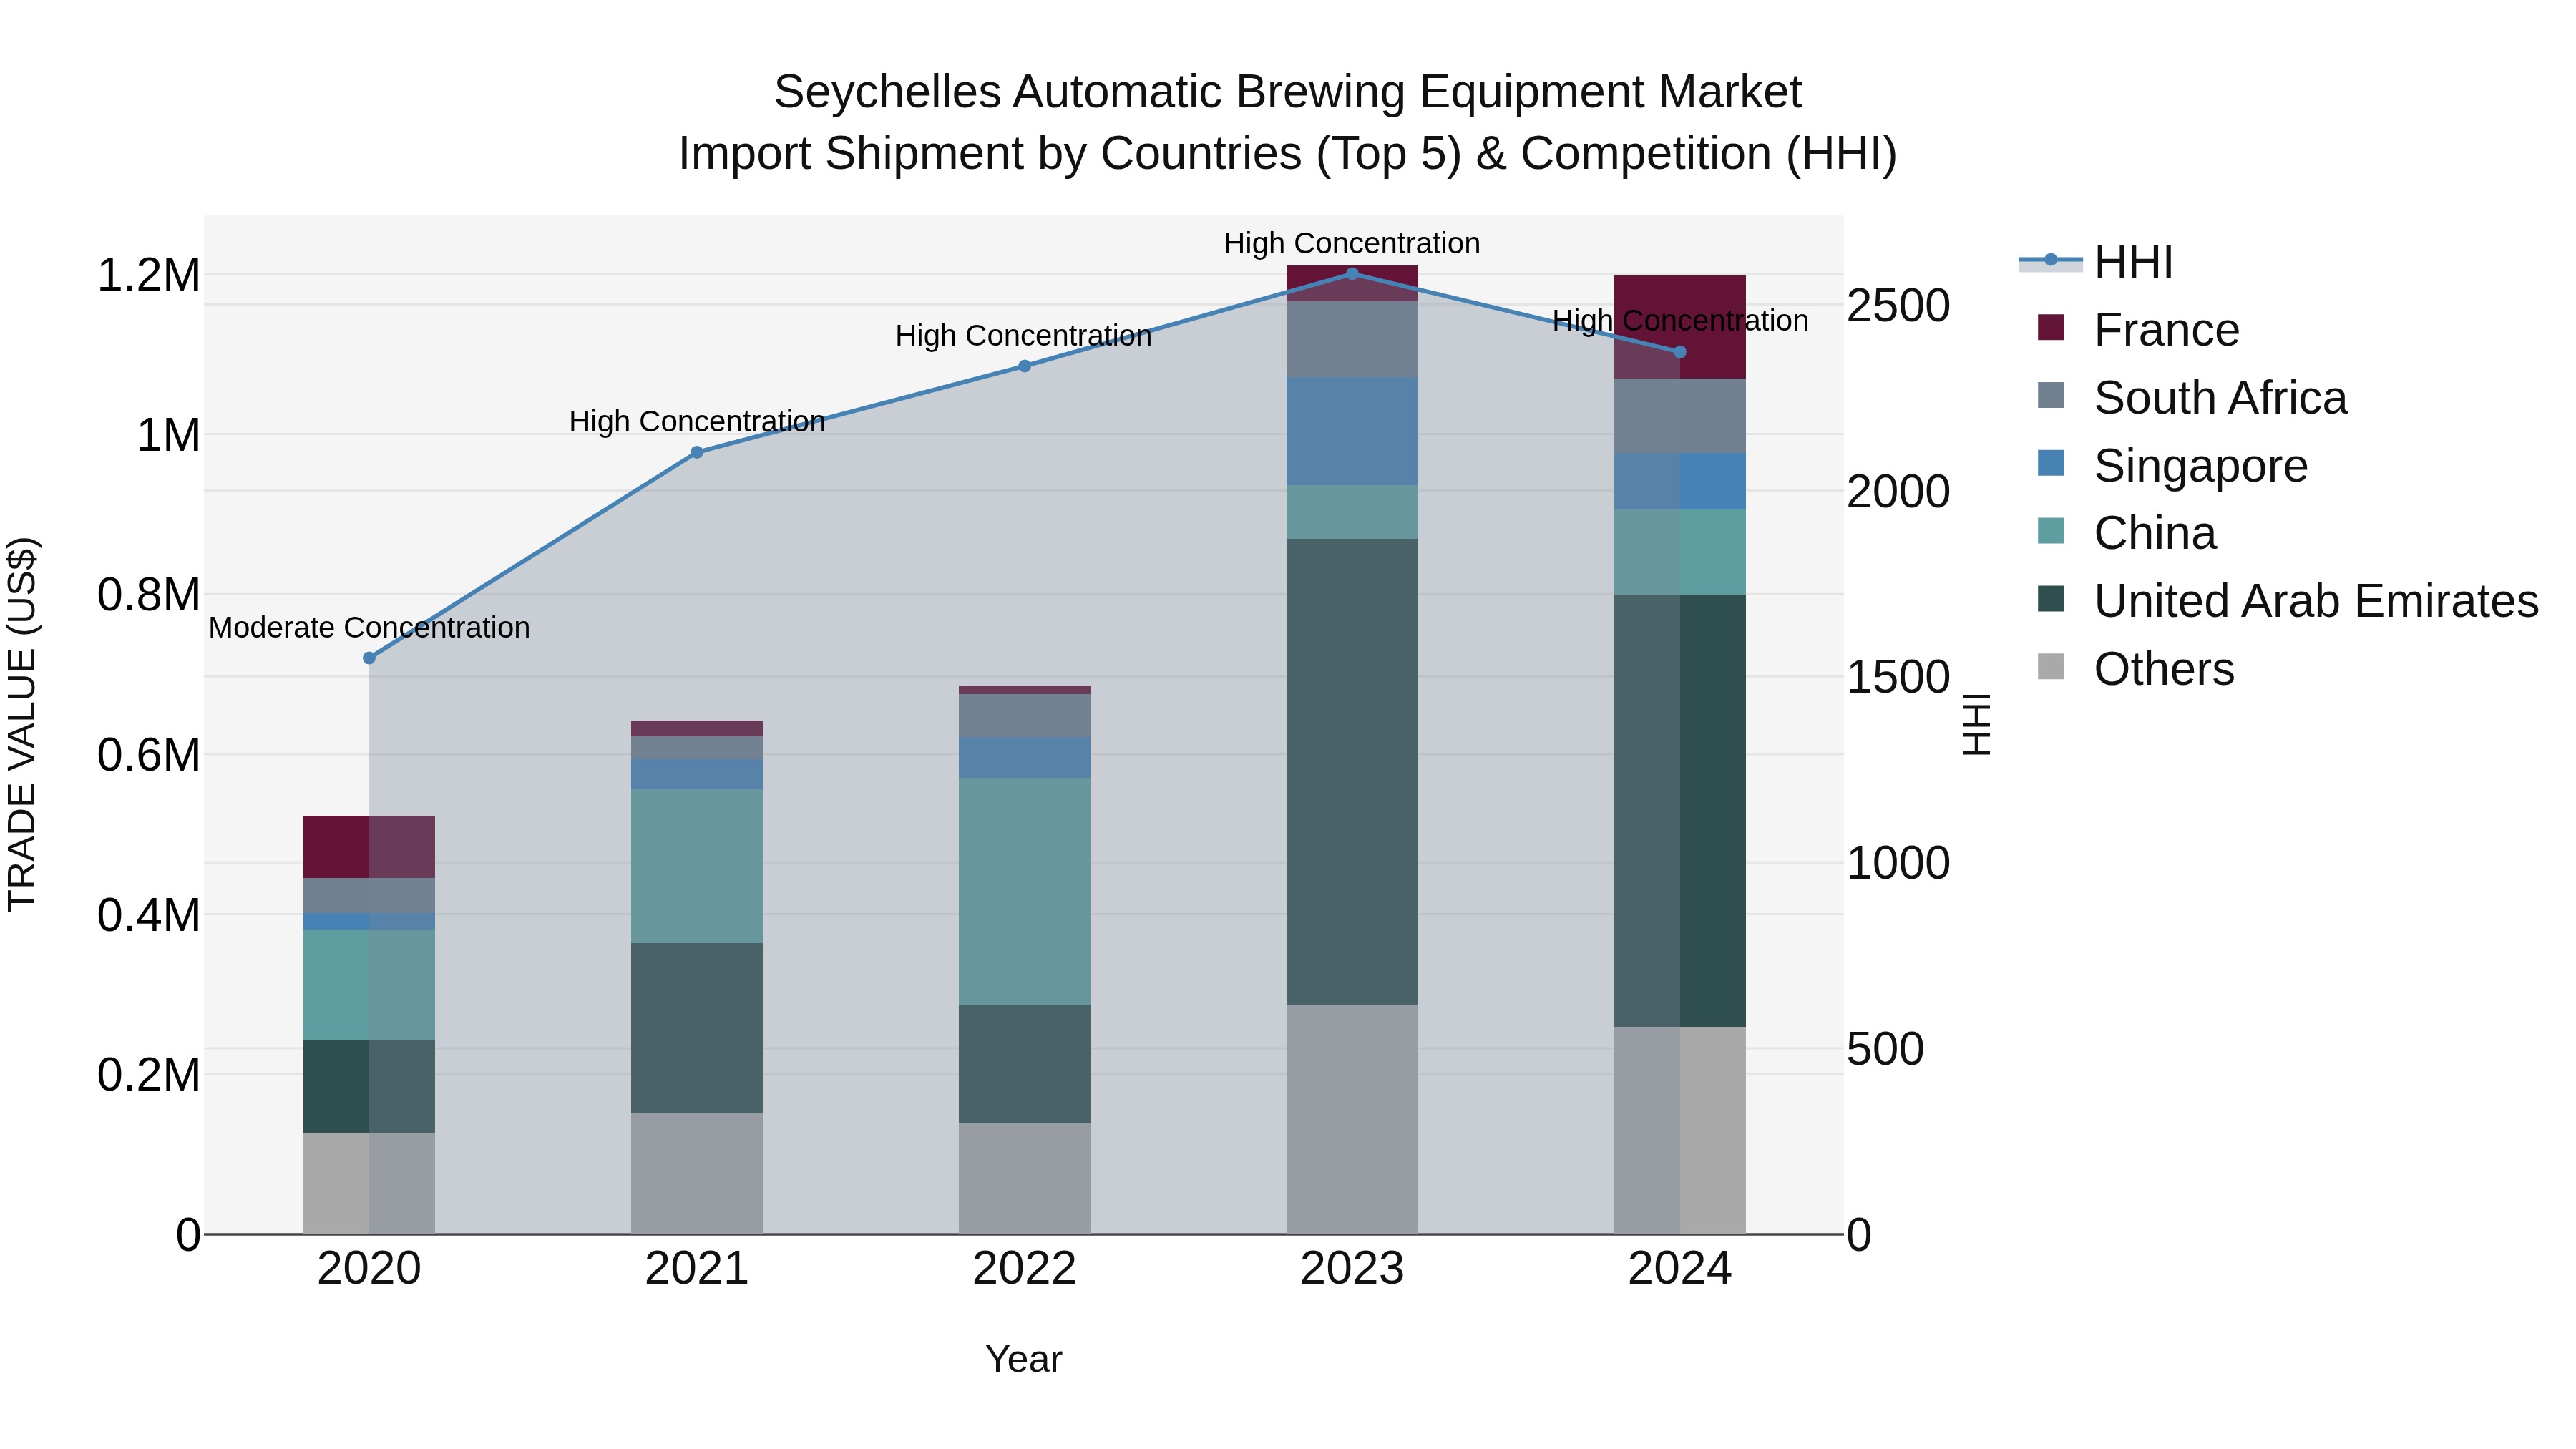Click the 0.2M tick on left axis
The image size is (2576, 1449).
click(x=149, y=1075)
